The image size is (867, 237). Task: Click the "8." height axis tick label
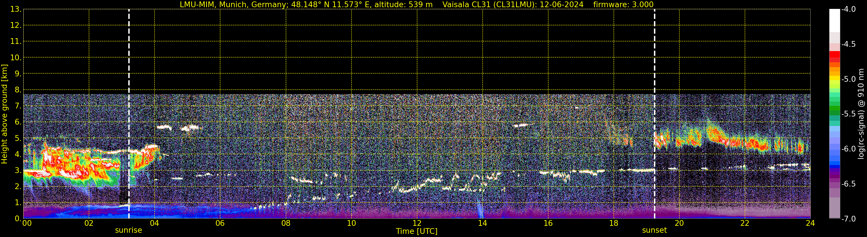pyautogui.click(x=18, y=90)
